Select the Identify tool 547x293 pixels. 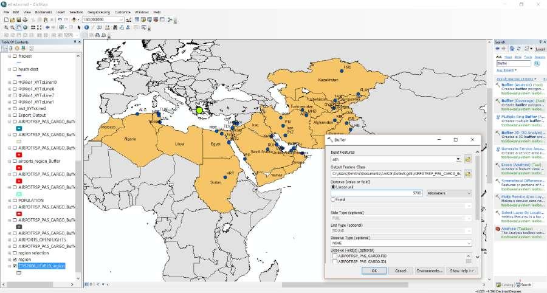(x=86, y=27)
